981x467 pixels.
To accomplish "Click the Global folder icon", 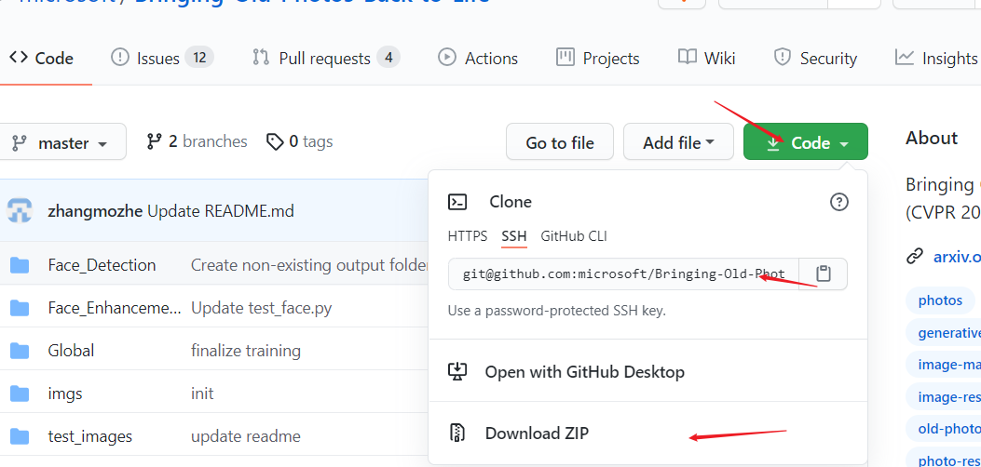I will point(20,351).
